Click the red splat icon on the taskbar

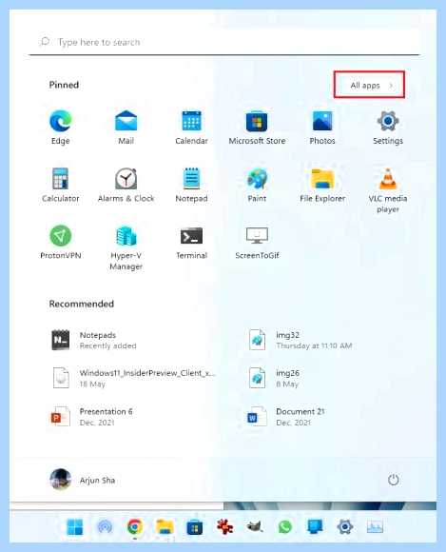pos(224,527)
